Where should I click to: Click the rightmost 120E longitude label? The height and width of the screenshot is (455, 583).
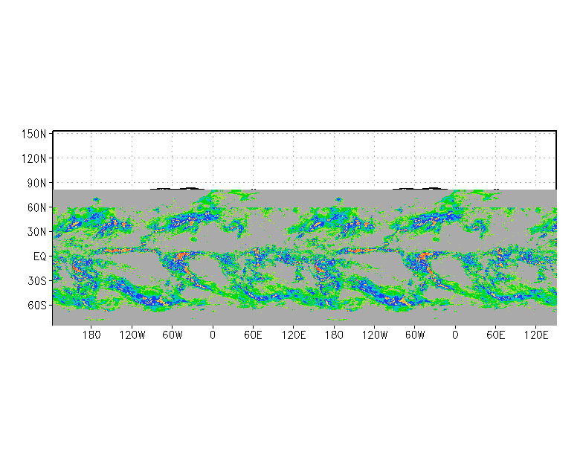click(535, 335)
